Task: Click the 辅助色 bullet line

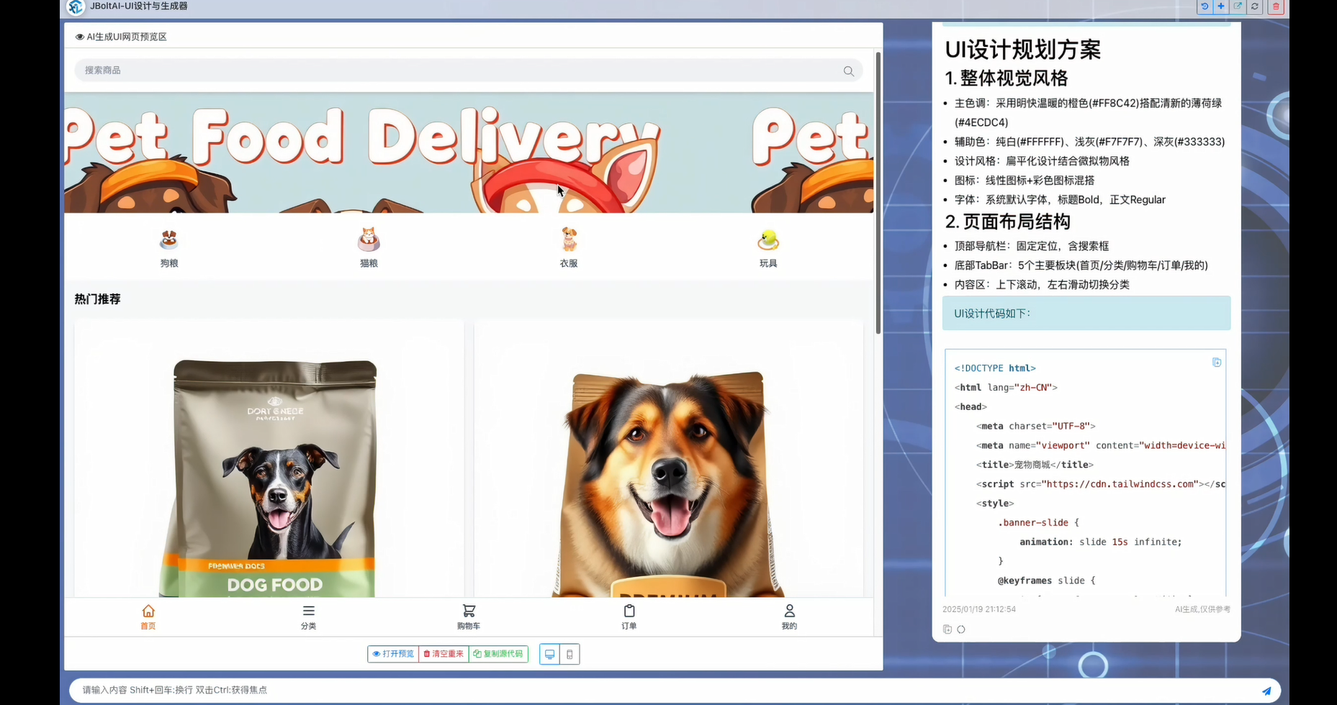Action: click(x=1090, y=142)
